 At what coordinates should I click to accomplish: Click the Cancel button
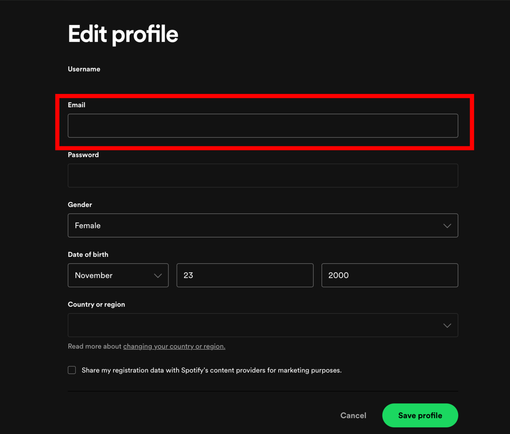pos(353,415)
